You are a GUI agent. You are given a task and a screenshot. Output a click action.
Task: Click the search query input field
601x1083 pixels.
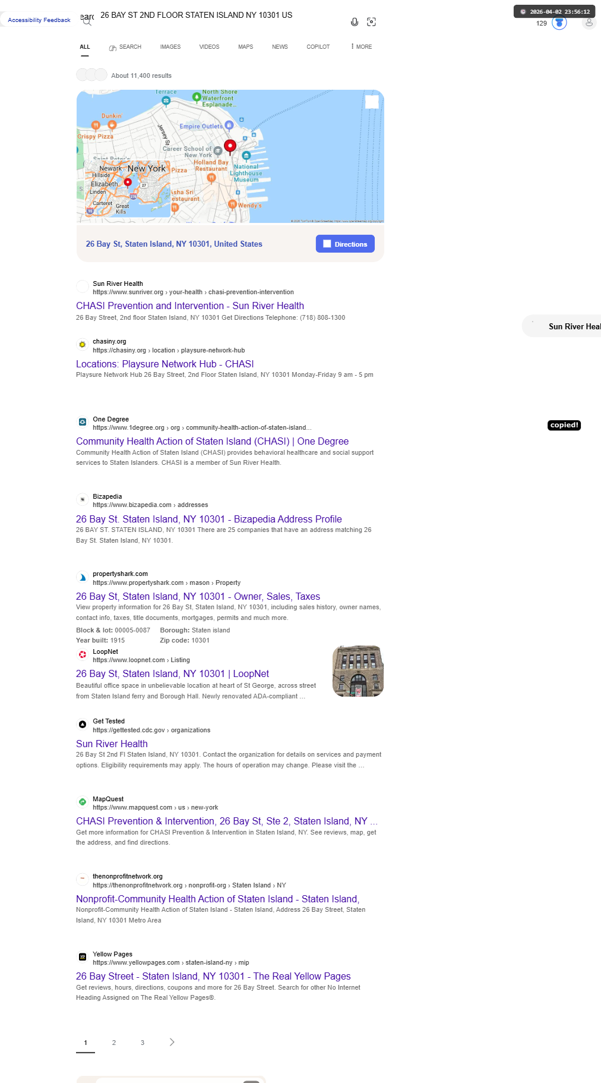point(220,15)
